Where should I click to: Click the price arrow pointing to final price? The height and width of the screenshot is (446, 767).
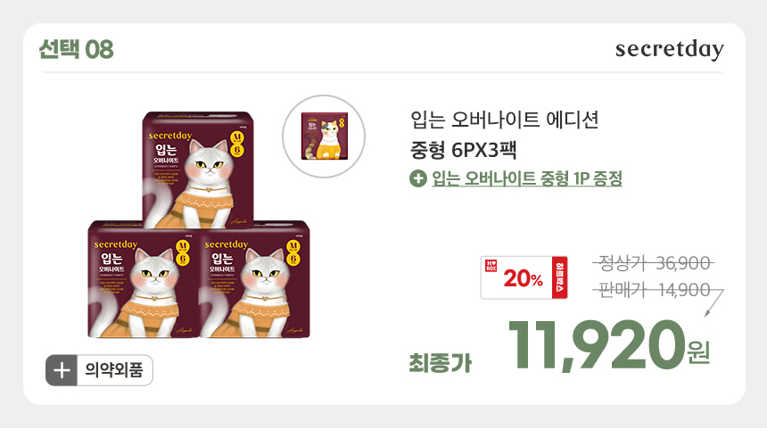point(713,303)
